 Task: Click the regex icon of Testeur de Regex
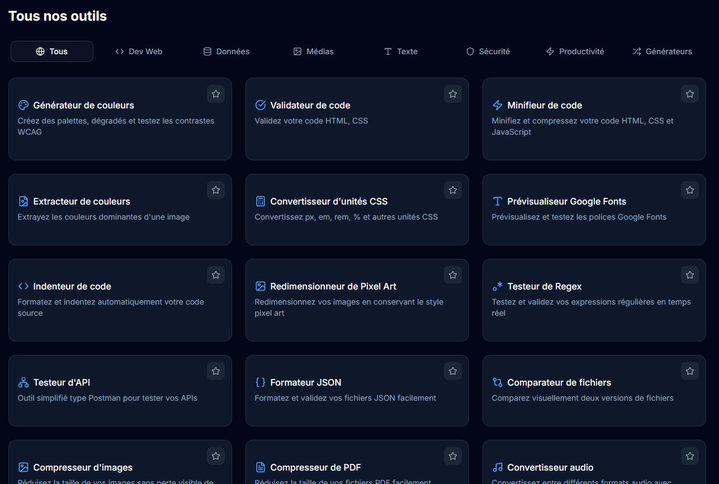[x=498, y=286]
